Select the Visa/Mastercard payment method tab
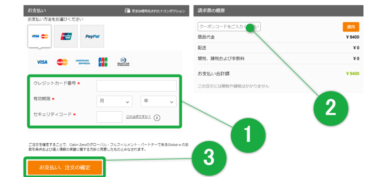 (40, 36)
